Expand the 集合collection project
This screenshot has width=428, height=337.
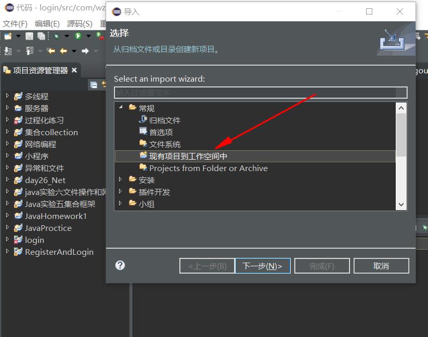pyautogui.click(x=7, y=132)
